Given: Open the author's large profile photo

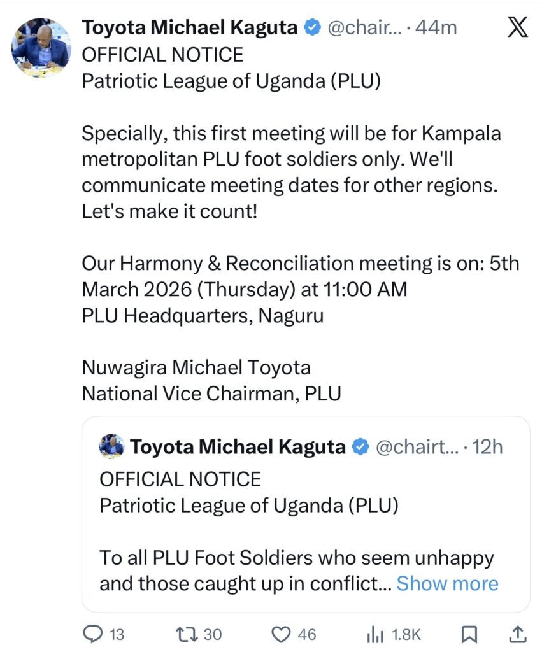Looking at the screenshot, I should pyautogui.click(x=41, y=48).
